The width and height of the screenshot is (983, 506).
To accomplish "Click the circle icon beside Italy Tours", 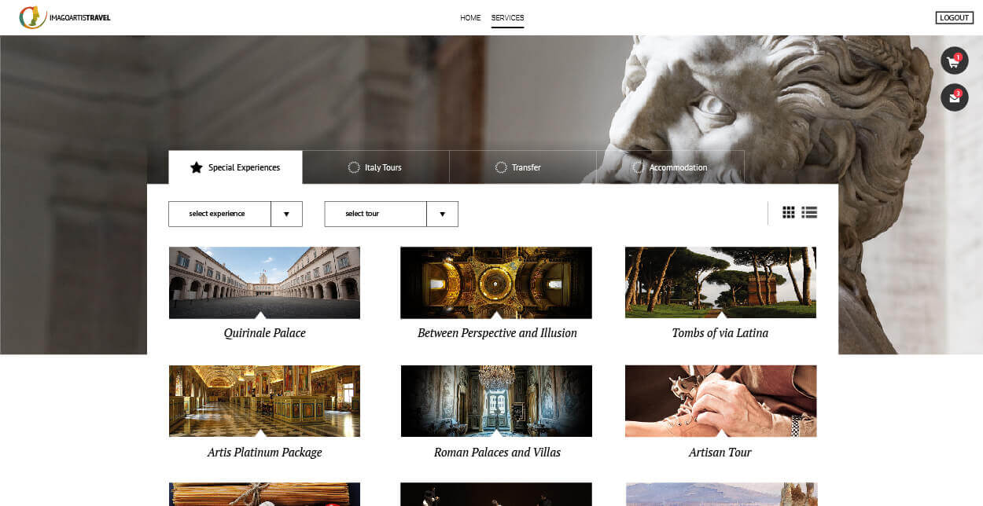I will pos(354,167).
